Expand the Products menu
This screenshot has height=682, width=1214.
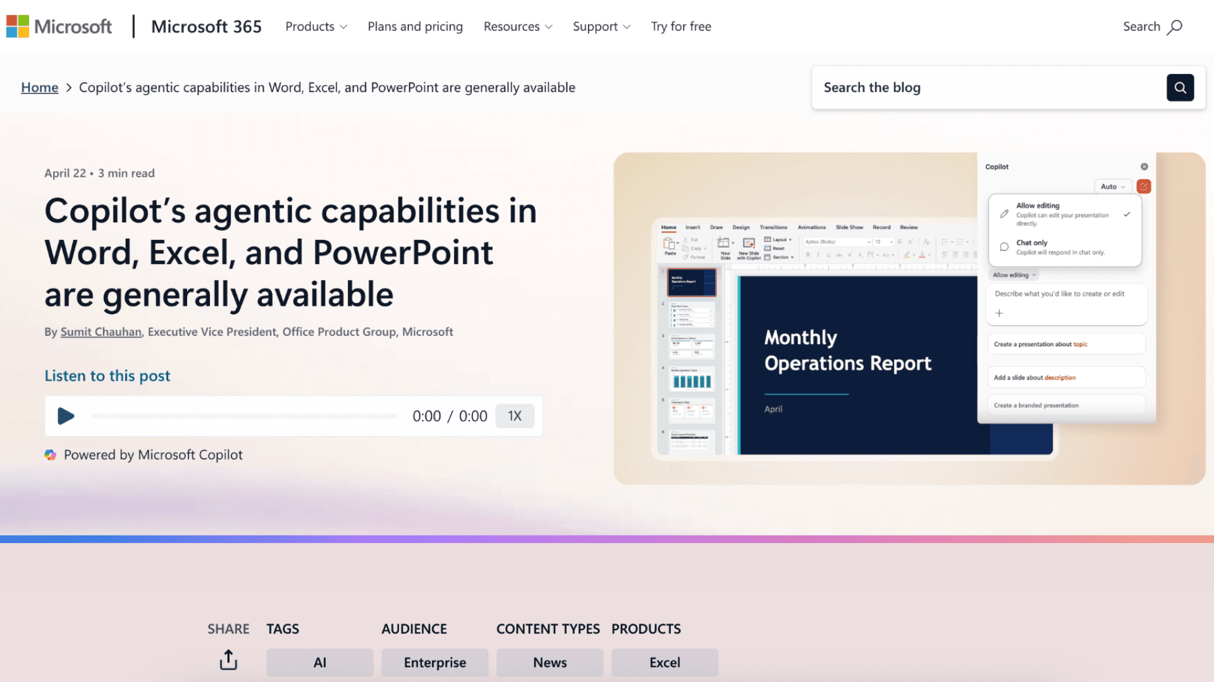pyautogui.click(x=316, y=27)
